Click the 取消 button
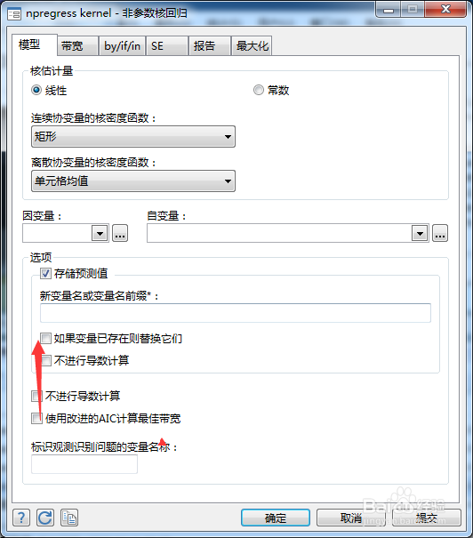473x538 pixels. [x=351, y=518]
